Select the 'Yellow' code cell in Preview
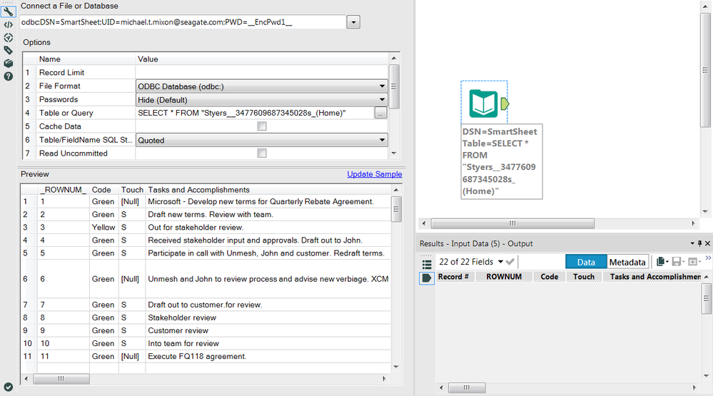The width and height of the screenshot is (713, 396). point(103,227)
